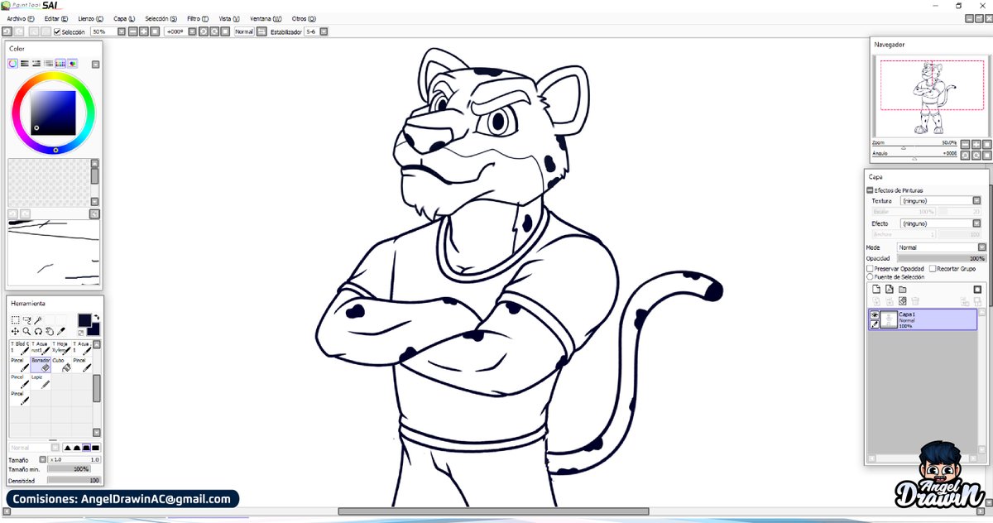Click zoom in plus button in toolbar

point(143,32)
